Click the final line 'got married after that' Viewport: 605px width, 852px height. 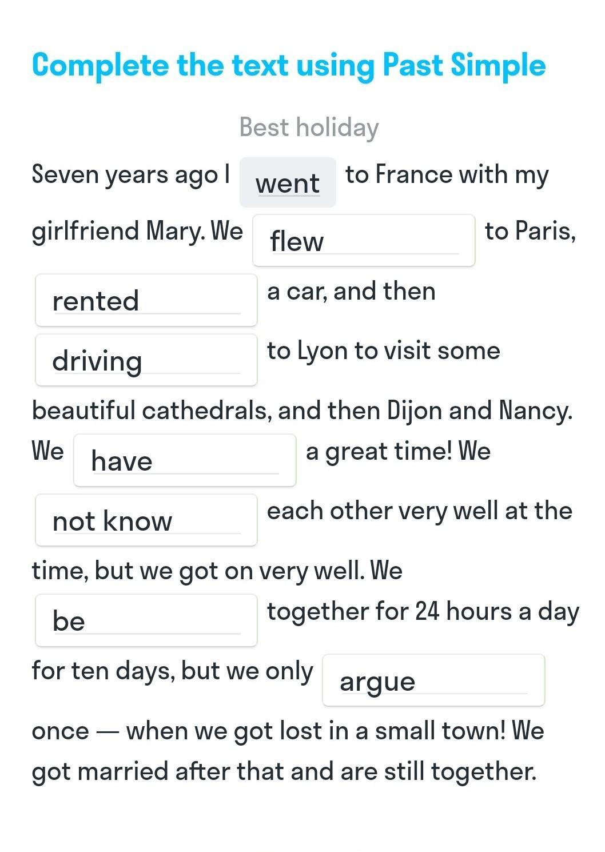pyautogui.click(x=284, y=771)
